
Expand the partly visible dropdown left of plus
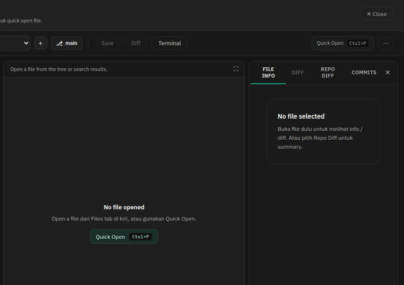15,43
